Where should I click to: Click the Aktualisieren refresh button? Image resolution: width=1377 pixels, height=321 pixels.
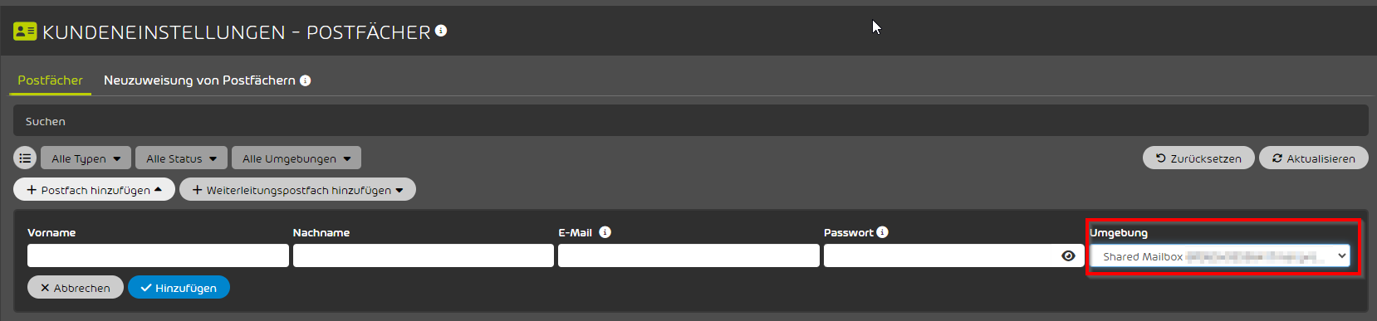(x=1314, y=158)
